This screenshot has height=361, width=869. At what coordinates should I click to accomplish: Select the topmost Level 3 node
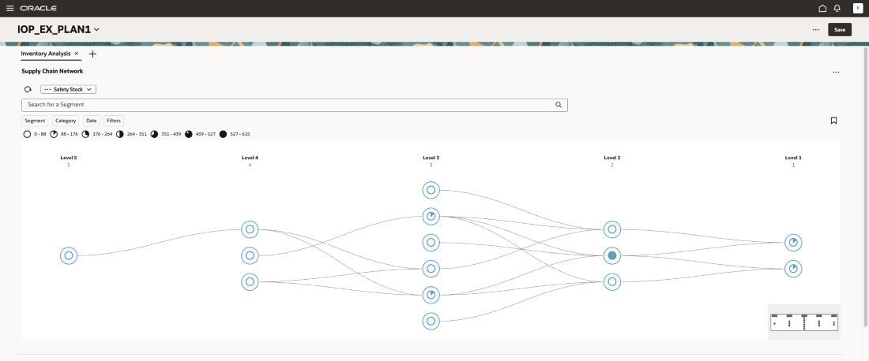point(431,190)
